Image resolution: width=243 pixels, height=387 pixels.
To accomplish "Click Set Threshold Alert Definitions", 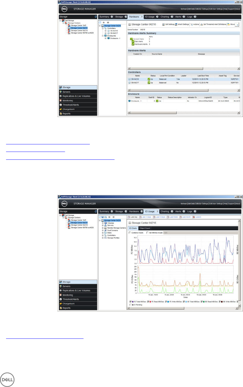I will tap(213, 24).
